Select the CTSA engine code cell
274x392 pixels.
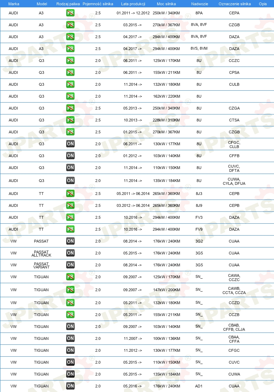click(234, 120)
